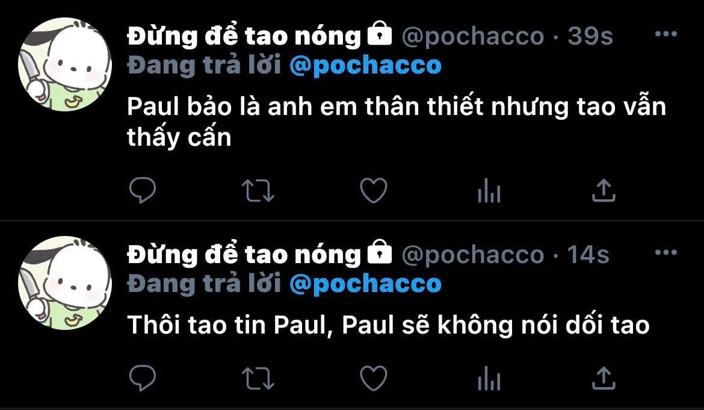Open @pochacco reply link in first tweet
This screenshot has height=410, width=704.
click(x=365, y=66)
